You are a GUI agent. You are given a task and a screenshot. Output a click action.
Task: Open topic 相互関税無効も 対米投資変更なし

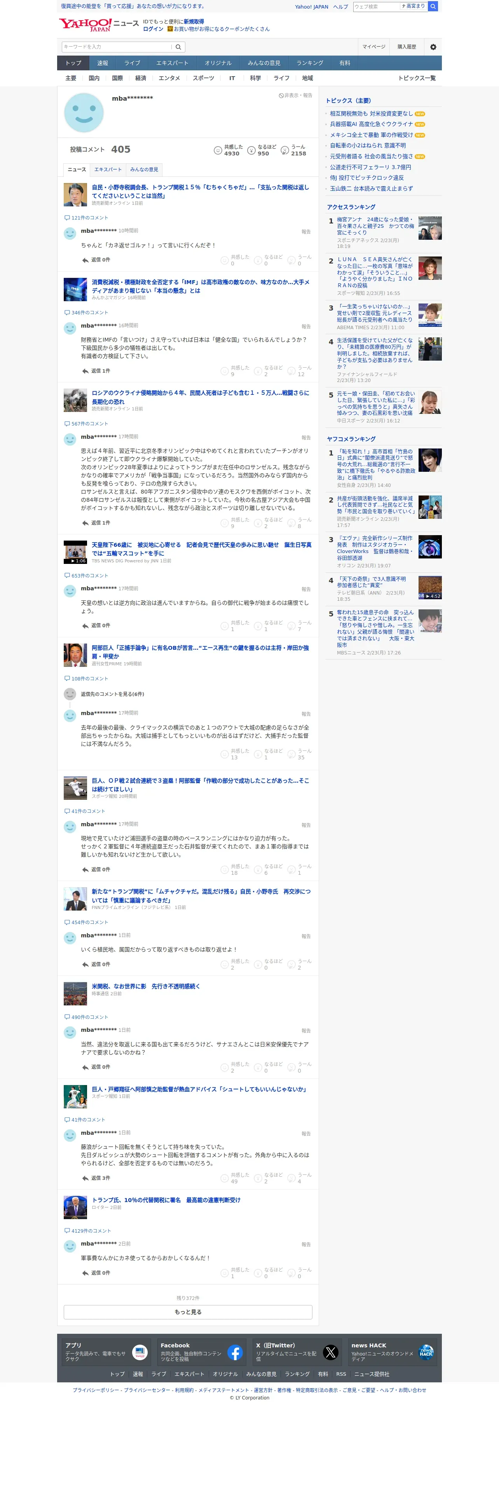371,114
